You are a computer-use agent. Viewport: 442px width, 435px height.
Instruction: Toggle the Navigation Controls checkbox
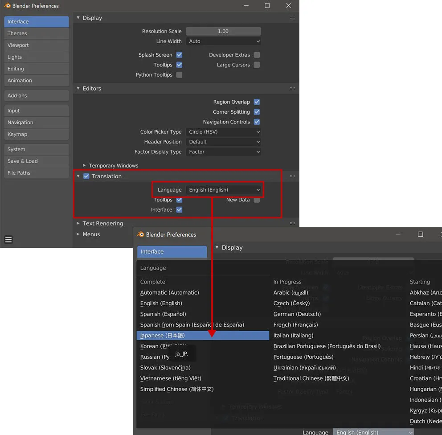[x=257, y=122]
